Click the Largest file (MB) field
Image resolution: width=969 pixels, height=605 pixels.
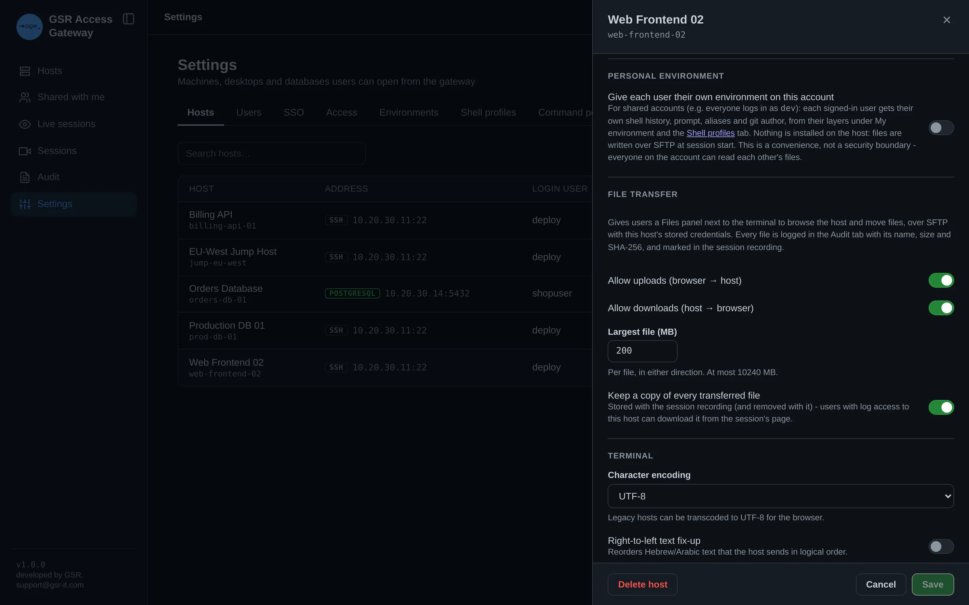pyautogui.click(x=642, y=351)
